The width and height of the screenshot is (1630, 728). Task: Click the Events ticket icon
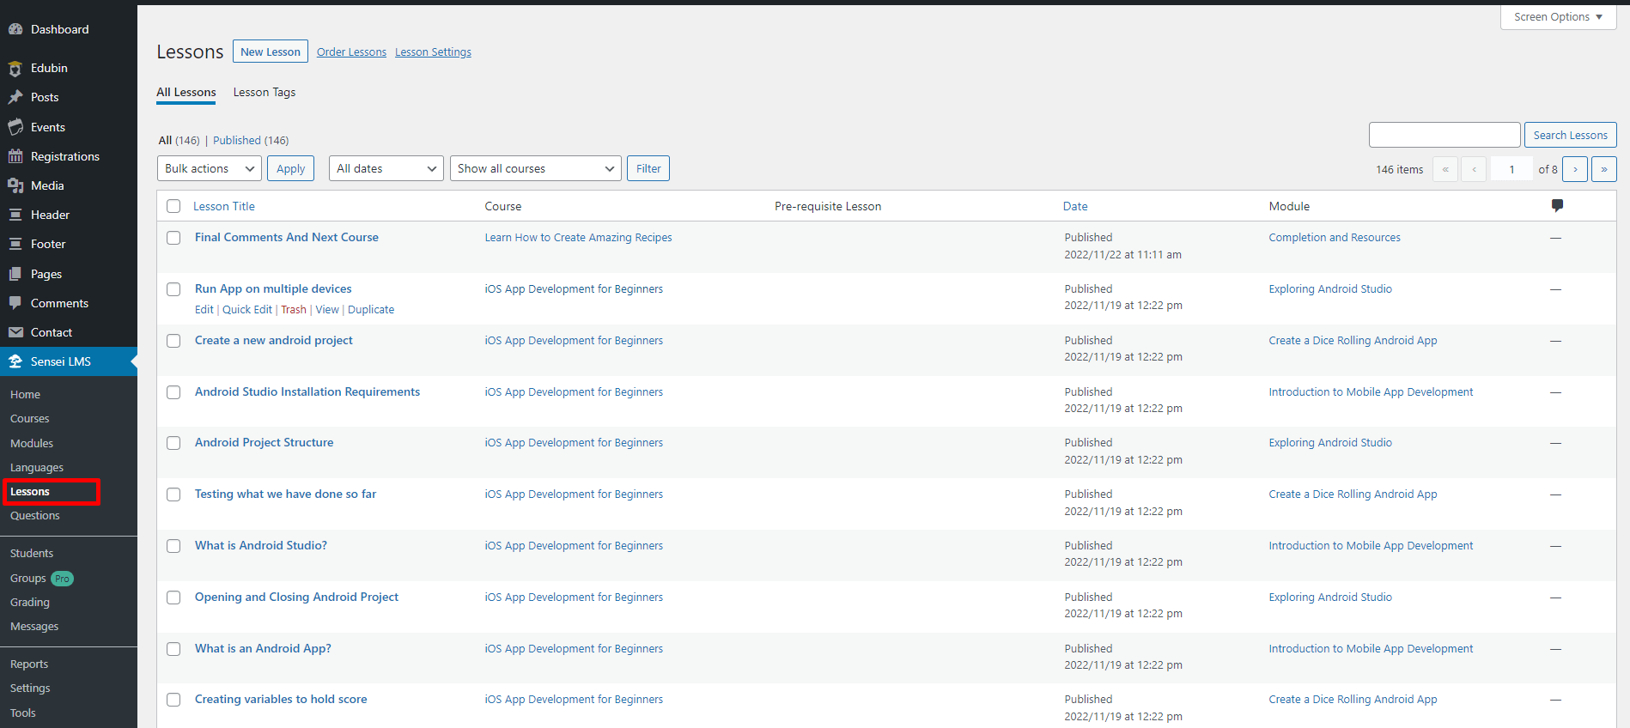pos(15,127)
